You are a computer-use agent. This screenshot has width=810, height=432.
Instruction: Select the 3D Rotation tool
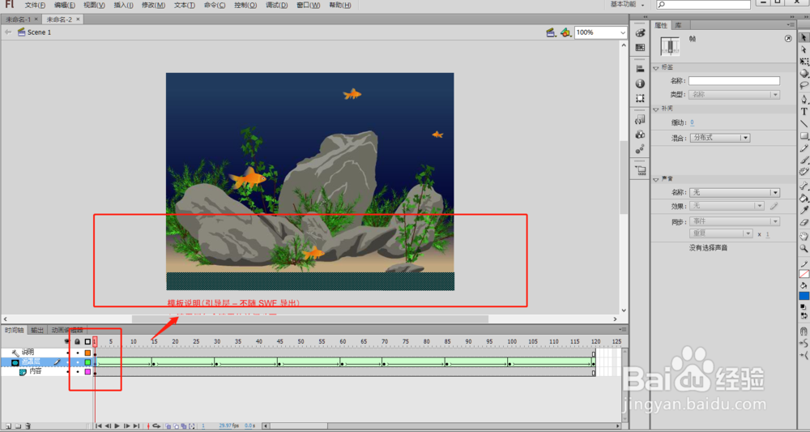[804, 74]
